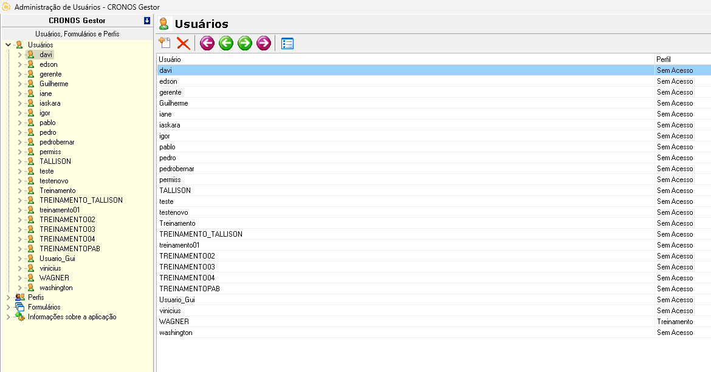Go to next record with green right arrow

[x=245, y=44]
